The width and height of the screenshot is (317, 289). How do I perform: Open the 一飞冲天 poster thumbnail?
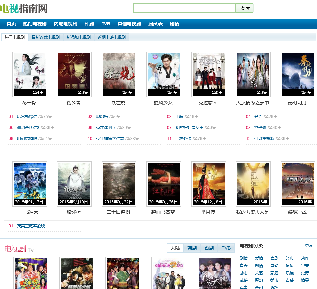pyautogui.click(x=30, y=184)
